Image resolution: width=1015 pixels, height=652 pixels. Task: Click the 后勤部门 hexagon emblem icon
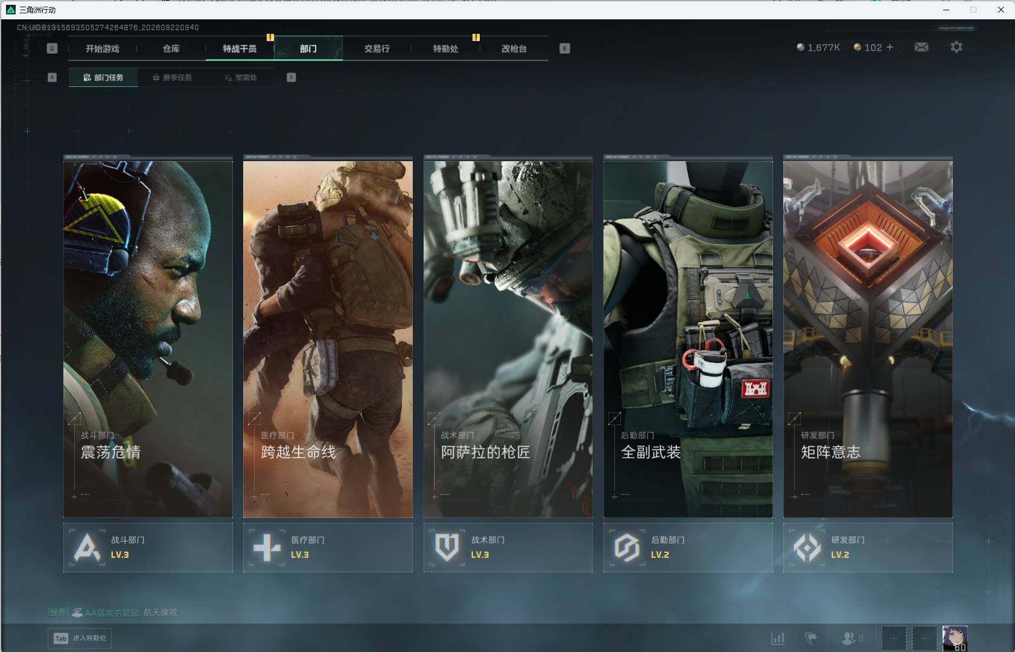coord(627,548)
